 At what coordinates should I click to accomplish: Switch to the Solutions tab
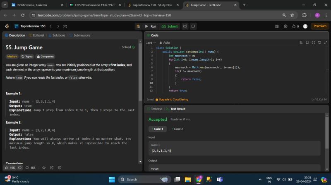[57, 35]
